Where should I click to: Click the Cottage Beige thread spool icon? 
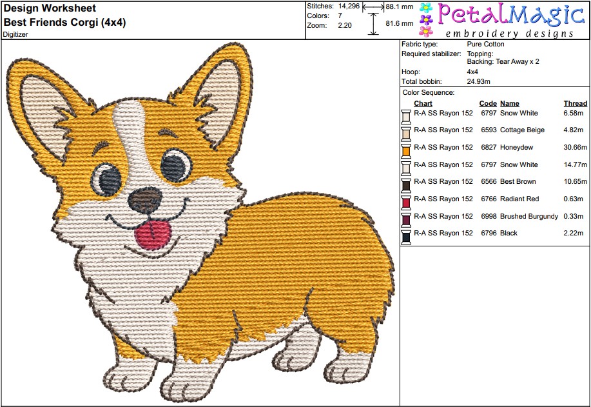[x=406, y=134]
